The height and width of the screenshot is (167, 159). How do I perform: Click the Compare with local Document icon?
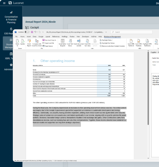point(37,43)
